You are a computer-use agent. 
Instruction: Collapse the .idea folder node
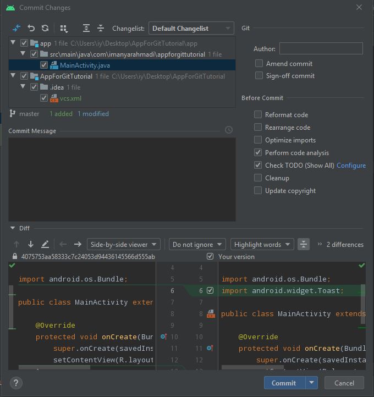coord(23,86)
